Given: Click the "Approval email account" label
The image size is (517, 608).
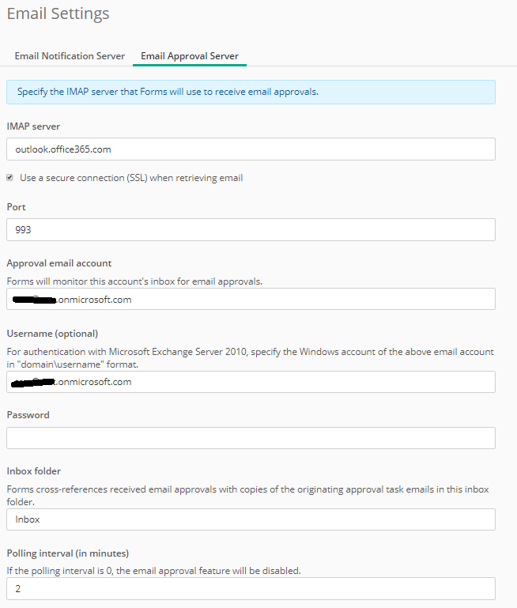Looking at the screenshot, I should coord(59,263).
